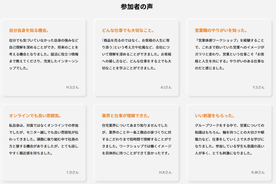Click the author name H.Sさん
This screenshot has width=276, height=184.
[72, 87]
